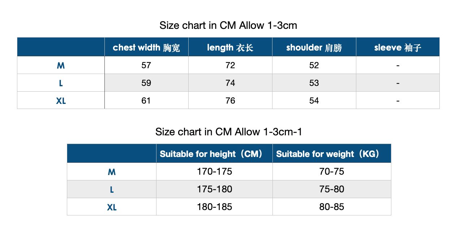Select the height range 170-175 cell
This screenshot has height=249, width=464.
[x=214, y=171]
